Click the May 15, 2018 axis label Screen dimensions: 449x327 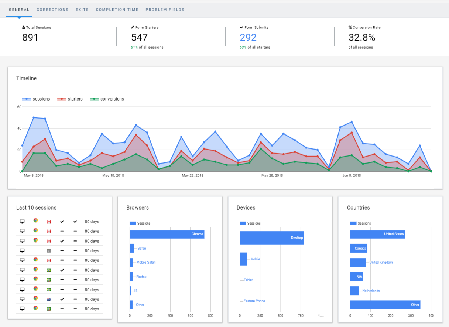(x=113, y=176)
